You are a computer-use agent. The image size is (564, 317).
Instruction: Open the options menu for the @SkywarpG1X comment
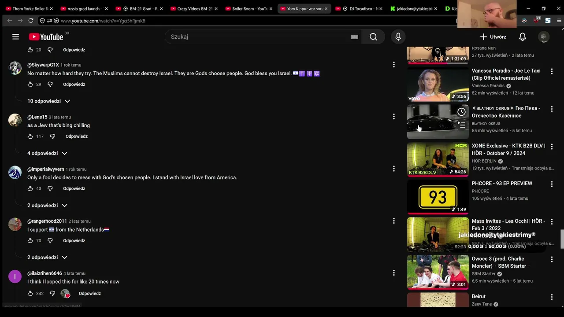point(394,65)
